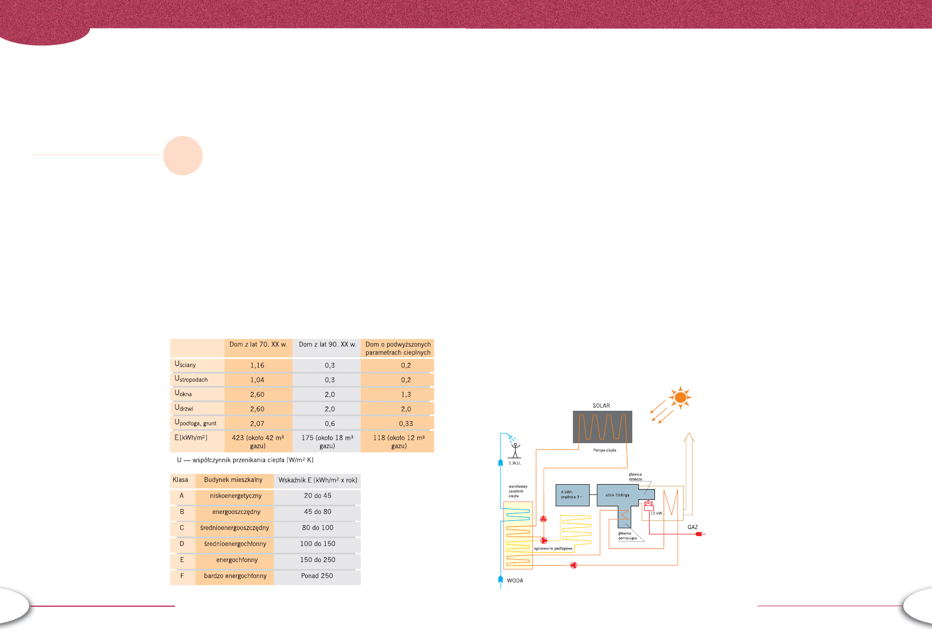
Task: Click the 4 kWh prądnica box
Action: pos(572,495)
